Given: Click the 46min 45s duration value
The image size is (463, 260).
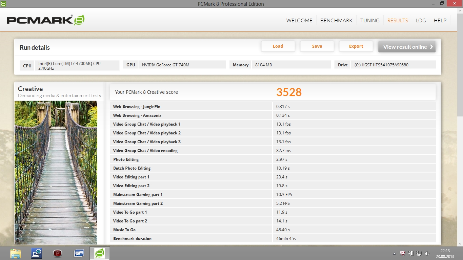Looking at the screenshot, I should 286,239.
